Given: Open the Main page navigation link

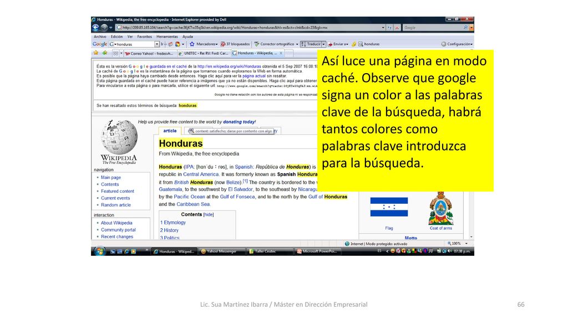Looking at the screenshot, I should tap(111, 178).
